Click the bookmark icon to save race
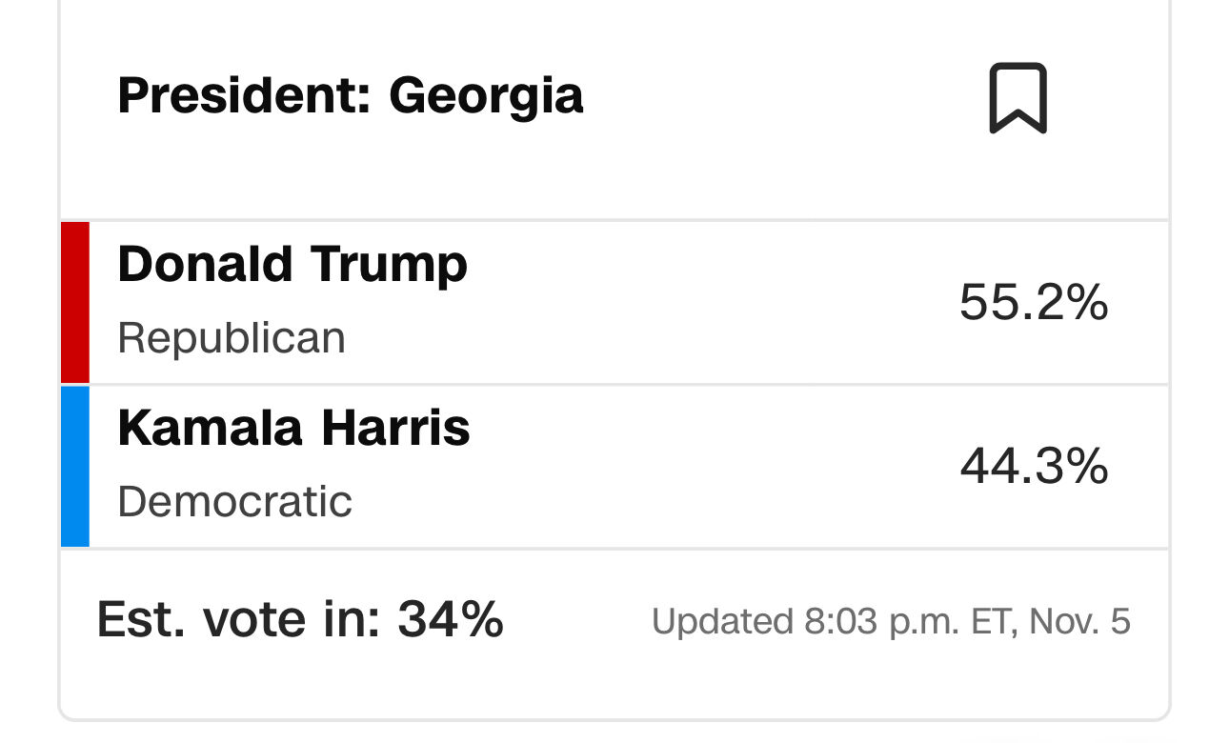The image size is (1229, 743). (1017, 98)
